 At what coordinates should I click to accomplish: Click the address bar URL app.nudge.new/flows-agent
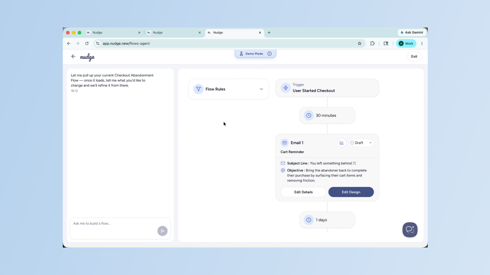click(126, 44)
